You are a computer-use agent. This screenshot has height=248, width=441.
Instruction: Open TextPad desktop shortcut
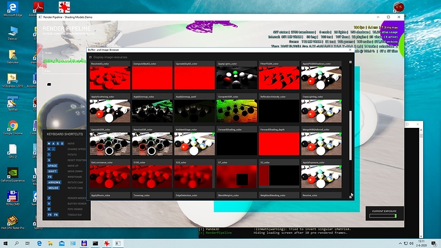click(x=13, y=104)
